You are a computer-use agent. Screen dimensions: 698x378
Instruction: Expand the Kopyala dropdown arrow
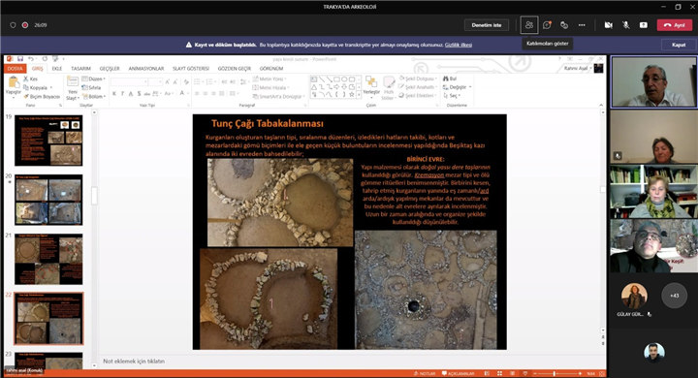[51, 87]
